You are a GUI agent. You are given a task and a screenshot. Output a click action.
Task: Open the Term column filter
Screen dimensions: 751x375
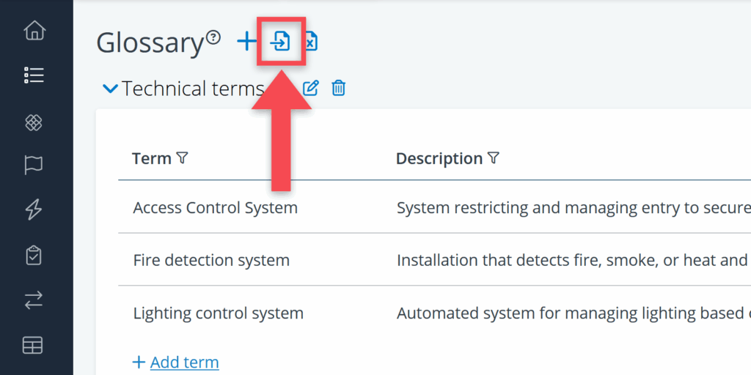pos(183,158)
